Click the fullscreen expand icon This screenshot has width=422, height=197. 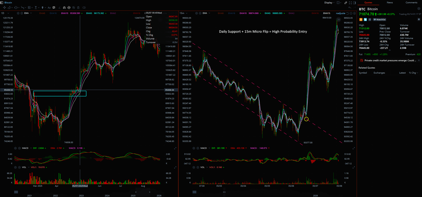pos(350,3)
